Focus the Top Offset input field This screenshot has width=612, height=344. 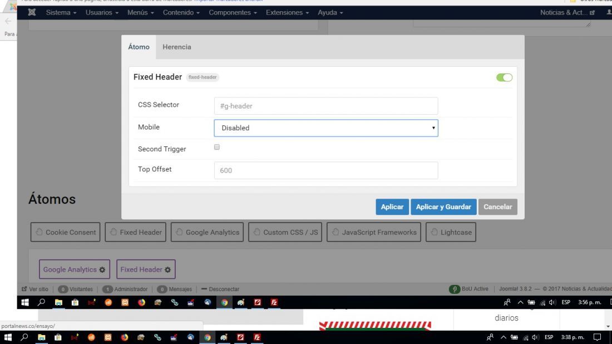click(x=326, y=170)
